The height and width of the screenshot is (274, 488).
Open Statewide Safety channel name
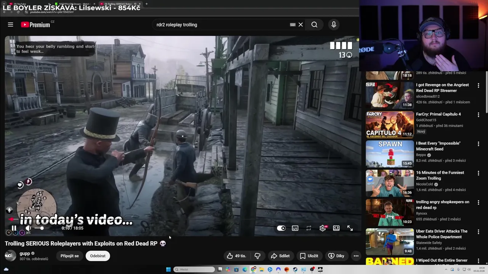click(x=429, y=243)
